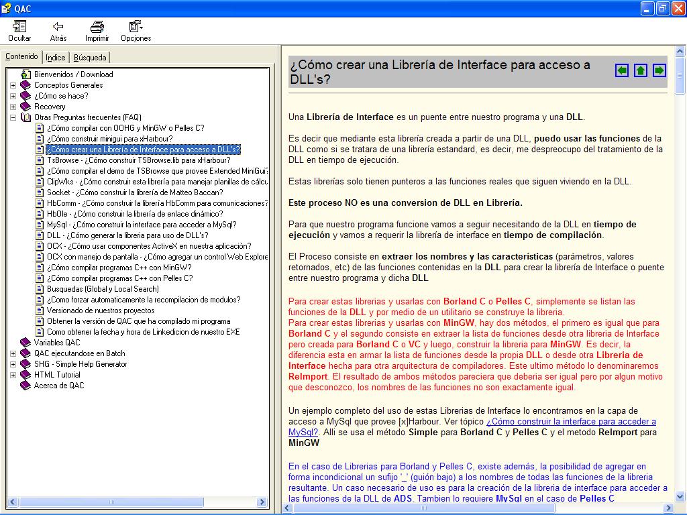Click the page icon beside HbOle topic
The height and width of the screenshot is (515, 687).
[x=40, y=214]
